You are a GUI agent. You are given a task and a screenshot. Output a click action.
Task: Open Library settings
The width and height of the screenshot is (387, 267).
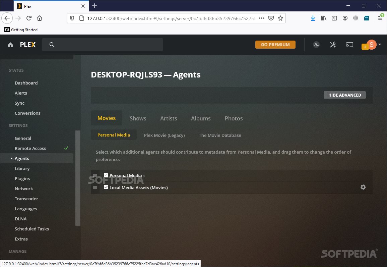pos(22,168)
